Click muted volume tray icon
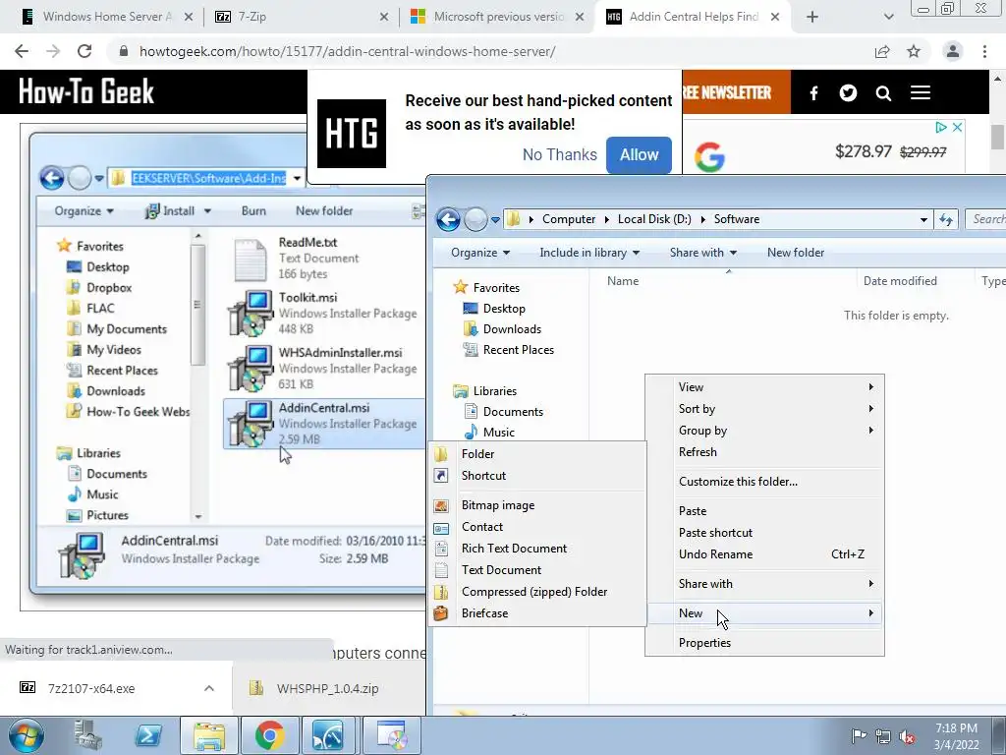This screenshot has width=1006, height=755. (907, 737)
